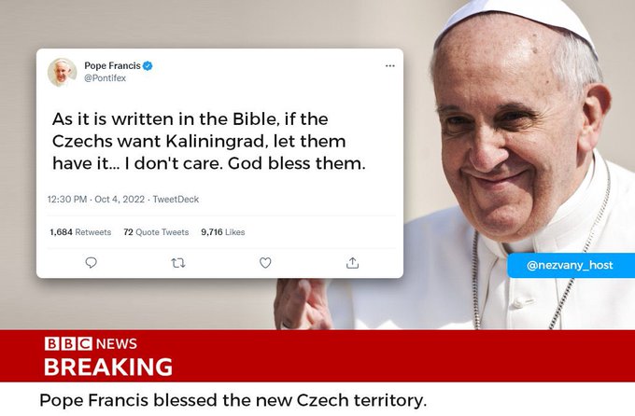
Task: Click the blue verified badge
Action: pyautogui.click(x=148, y=65)
